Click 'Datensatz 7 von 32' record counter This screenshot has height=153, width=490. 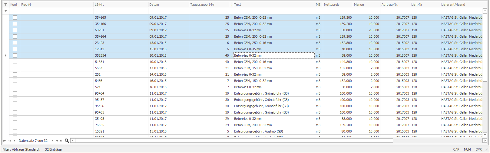click(33, 141)
